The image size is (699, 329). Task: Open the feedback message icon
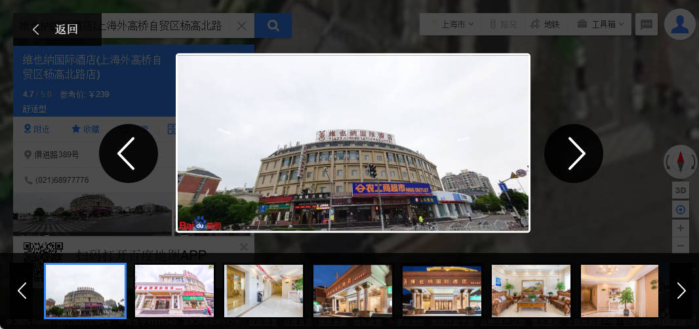tap(647, 25)
